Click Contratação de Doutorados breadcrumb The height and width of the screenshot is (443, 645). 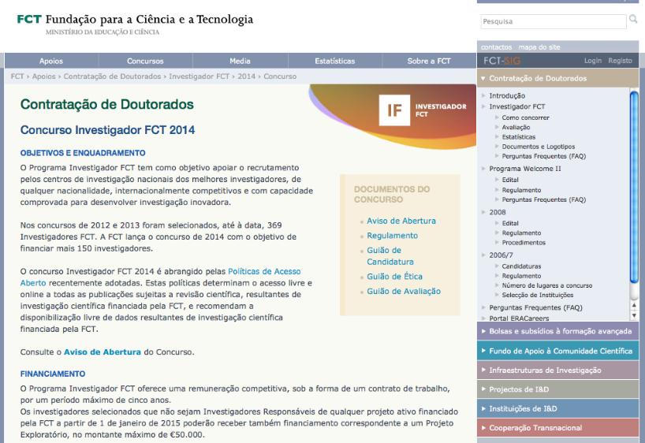tap(112, 76)
